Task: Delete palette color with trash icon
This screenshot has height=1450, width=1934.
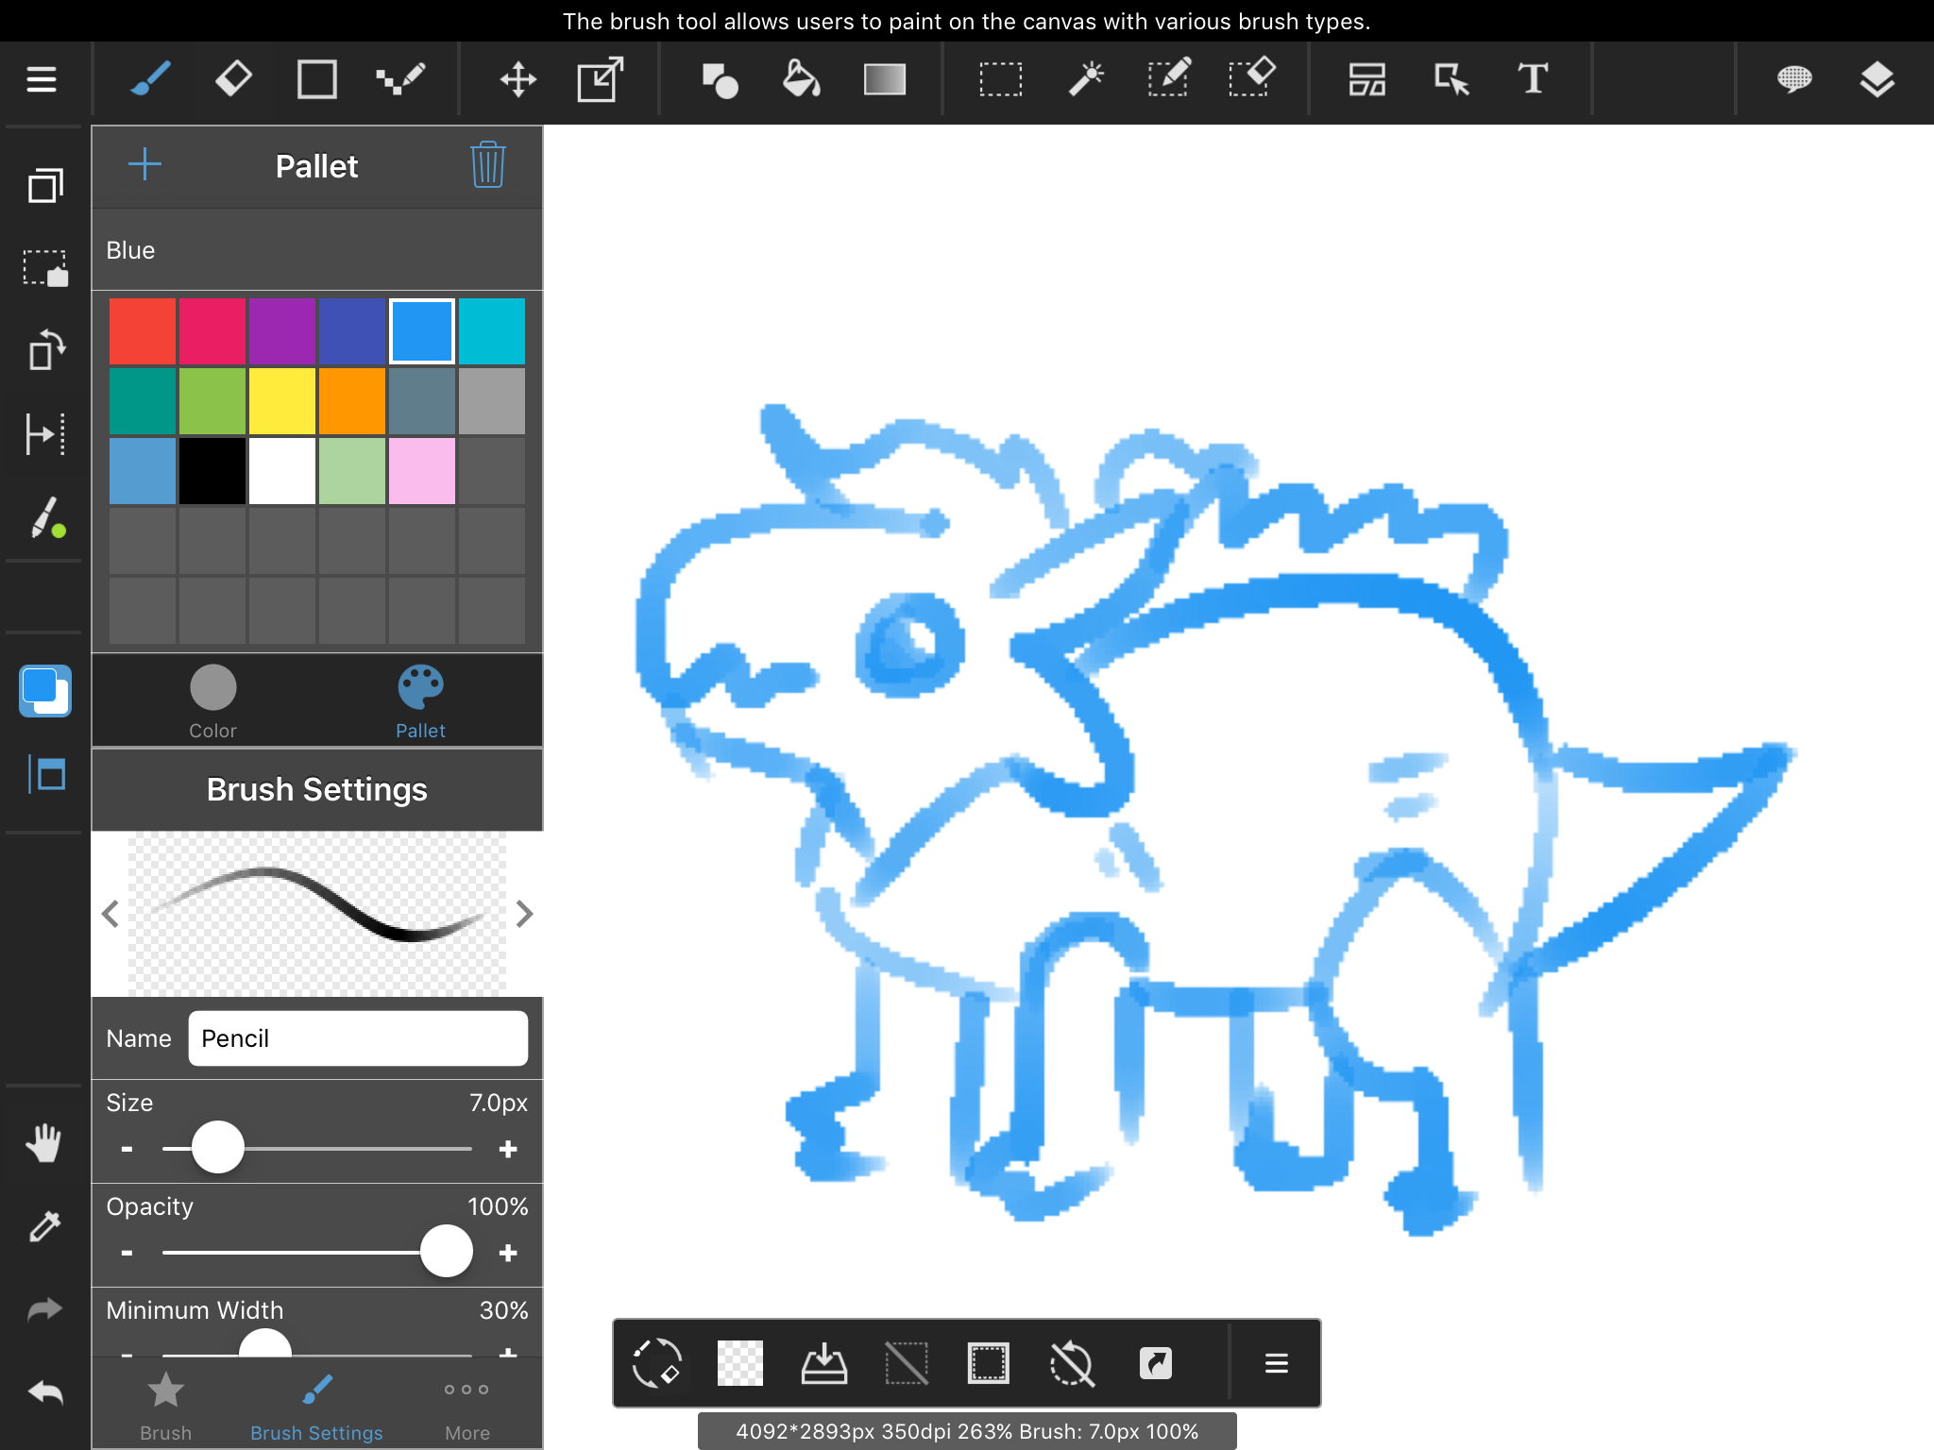Action: [487, 166]
